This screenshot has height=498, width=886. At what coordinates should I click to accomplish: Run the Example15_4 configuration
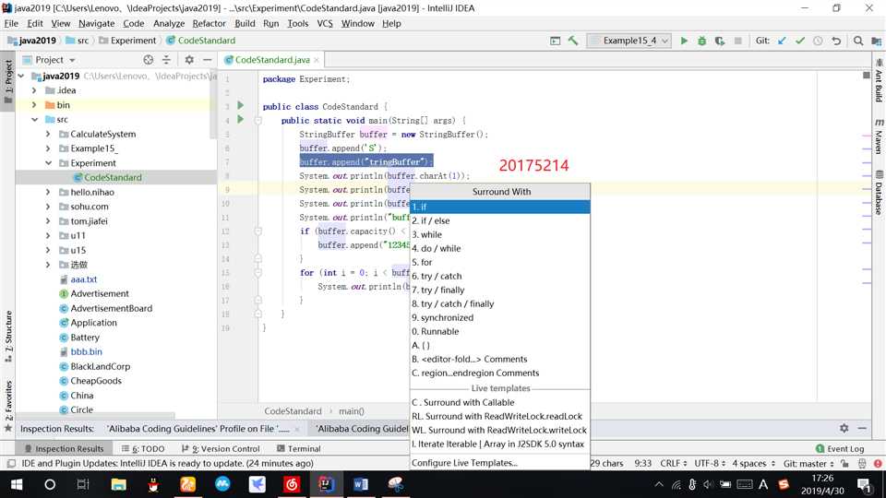pos(684,41)
